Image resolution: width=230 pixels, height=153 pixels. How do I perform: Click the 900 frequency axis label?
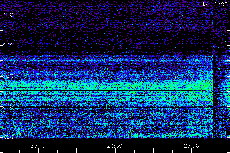pos(8,45)
